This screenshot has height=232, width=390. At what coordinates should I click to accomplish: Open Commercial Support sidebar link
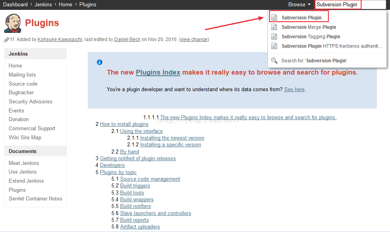(32, 128)
